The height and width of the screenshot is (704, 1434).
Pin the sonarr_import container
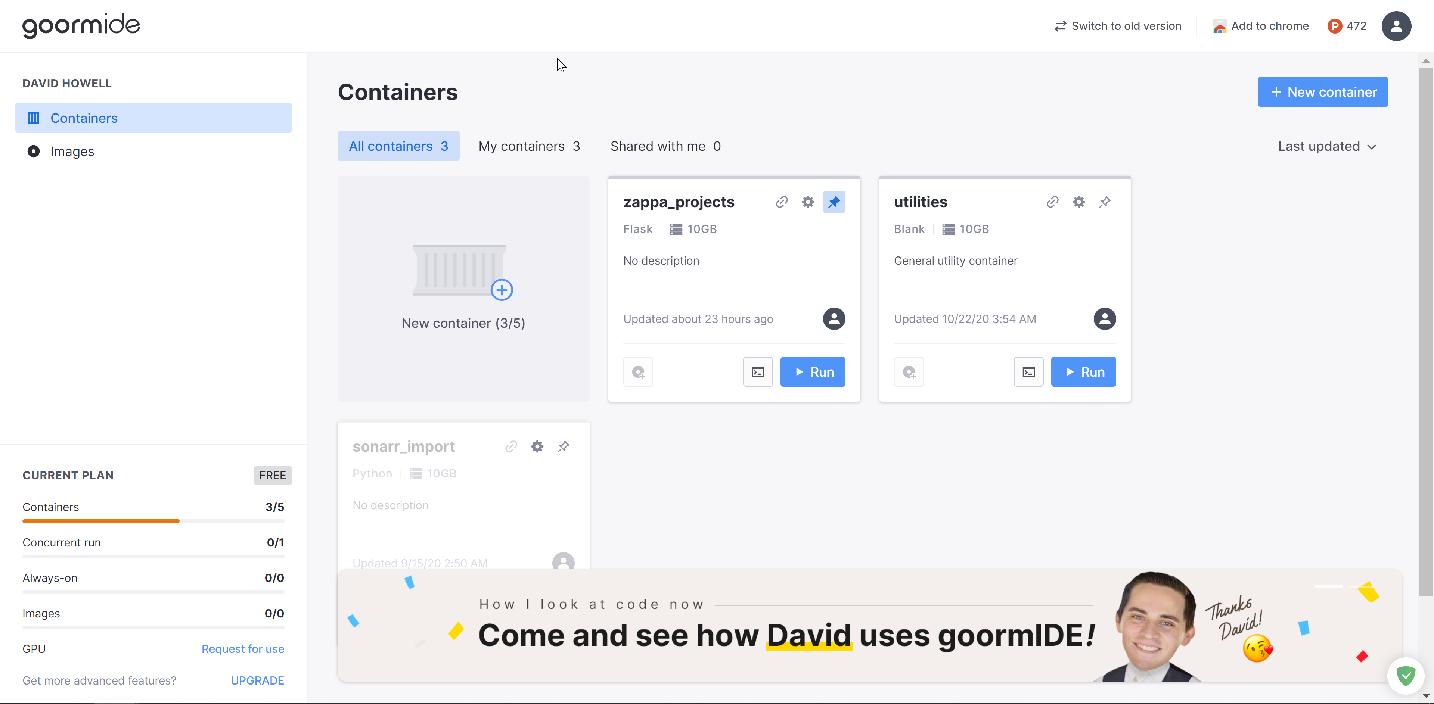563,446
